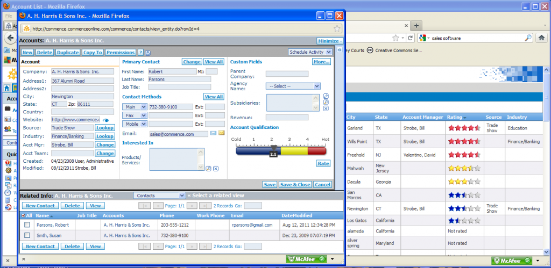Open the website using the blue eye icon
The height and width of the screenshot is (268, 551).
(106, 120)
